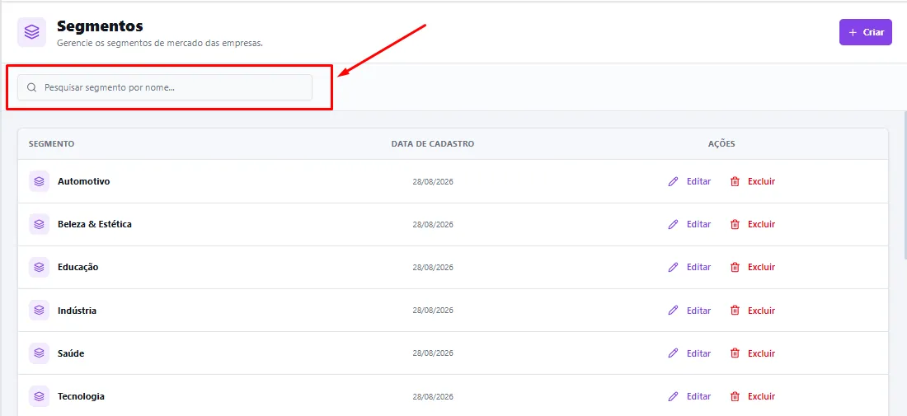907x416 pixels.
Task: Click the trash icon in Tecnologia row
Action: (735, 396)
